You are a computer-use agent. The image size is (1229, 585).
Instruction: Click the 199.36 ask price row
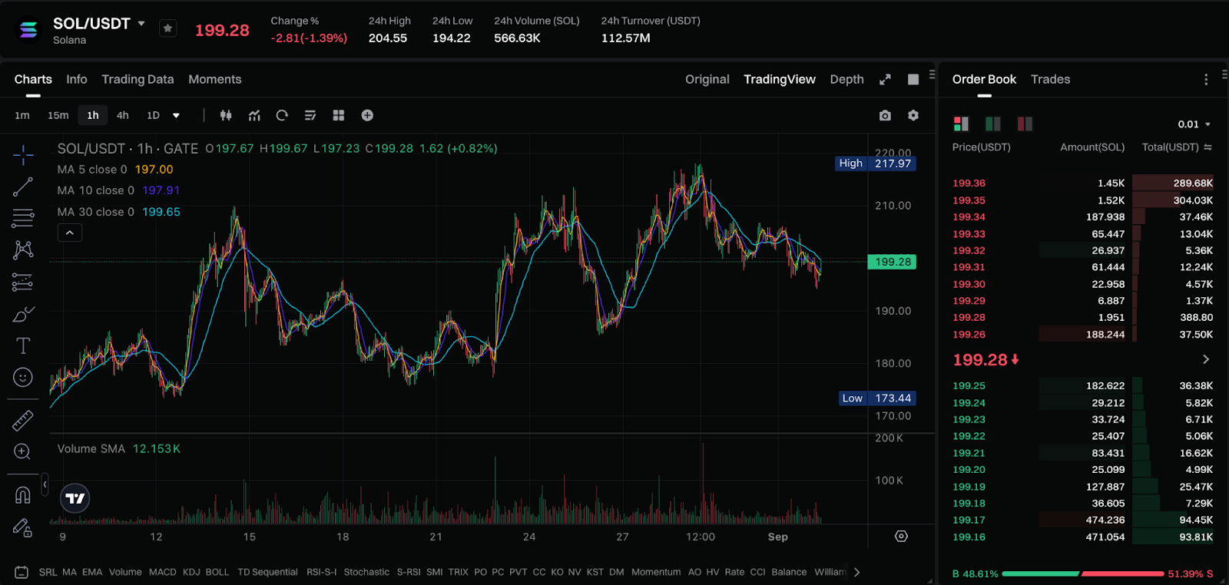click(1082, 183)
